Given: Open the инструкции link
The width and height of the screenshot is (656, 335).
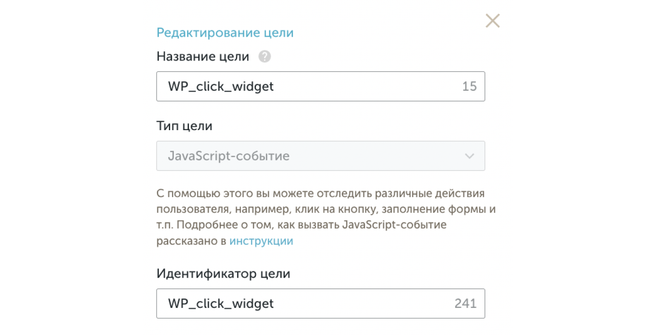Looking at the screenshot, I should pos(261,241).
